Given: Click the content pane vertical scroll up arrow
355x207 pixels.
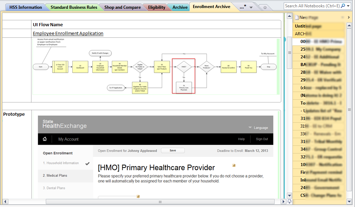Looking at the screenshot, I should (x=289, y=16).
